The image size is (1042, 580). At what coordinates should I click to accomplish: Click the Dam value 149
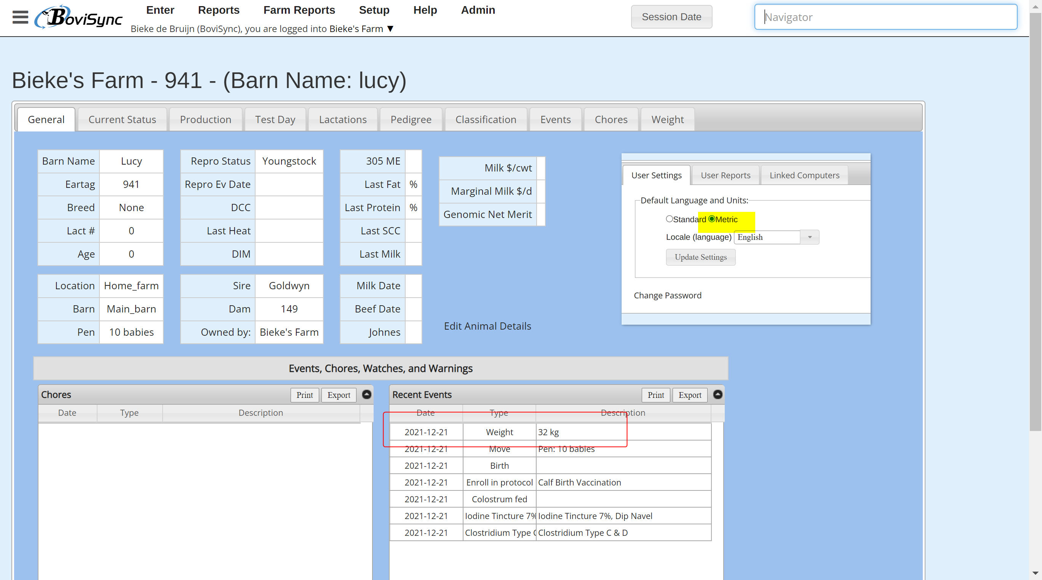point(289,309)
